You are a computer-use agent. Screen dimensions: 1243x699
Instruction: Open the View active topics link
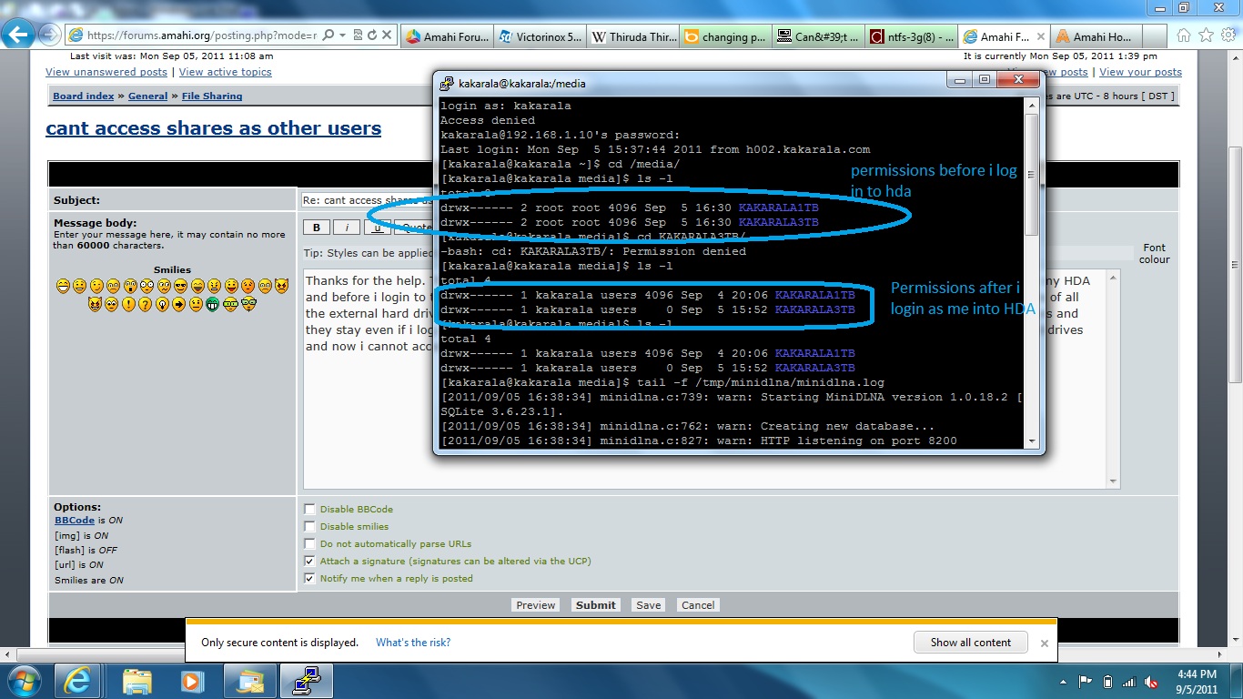coord(226,72)
